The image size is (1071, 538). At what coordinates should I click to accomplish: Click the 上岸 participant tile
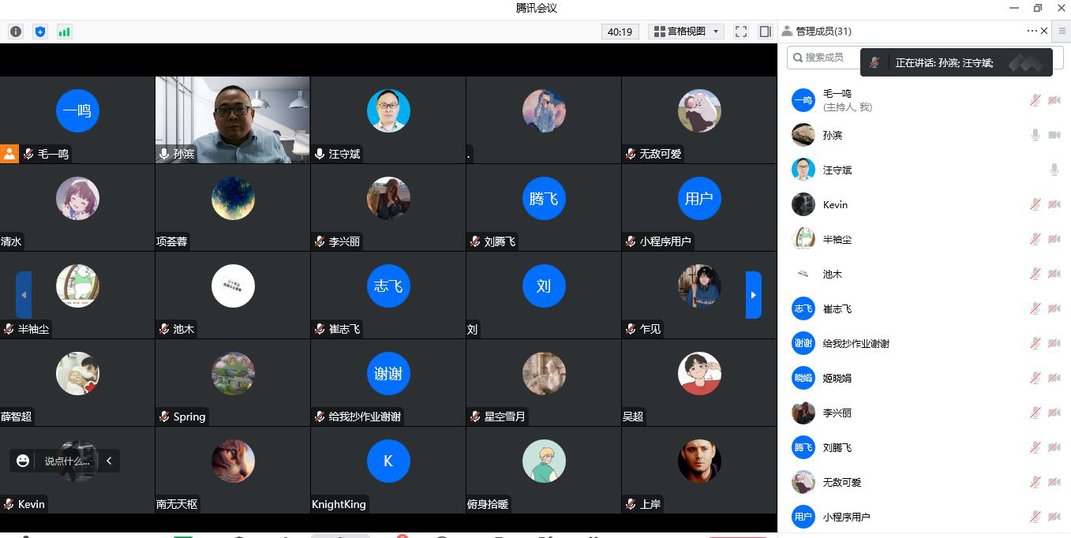[x=699, y=470]
